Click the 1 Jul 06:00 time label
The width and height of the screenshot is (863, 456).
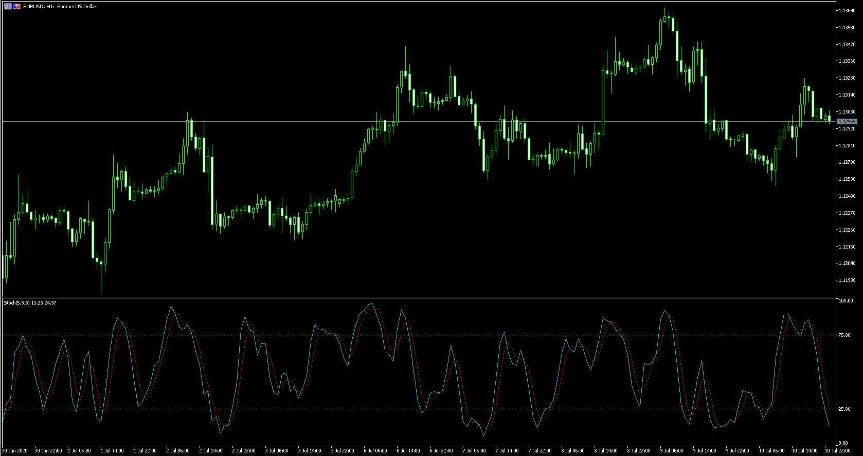pyautogui.click(x=80, y=451)
